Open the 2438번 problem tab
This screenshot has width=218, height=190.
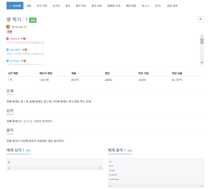(15, 6)
